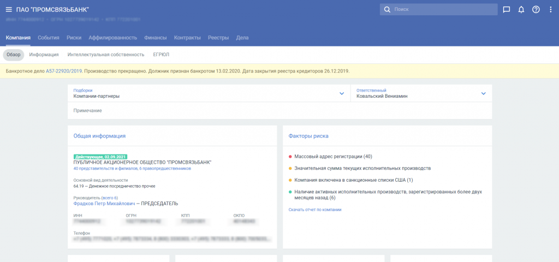Open the ЕГРЮЛ sub-tab

(x=161, y=55)
